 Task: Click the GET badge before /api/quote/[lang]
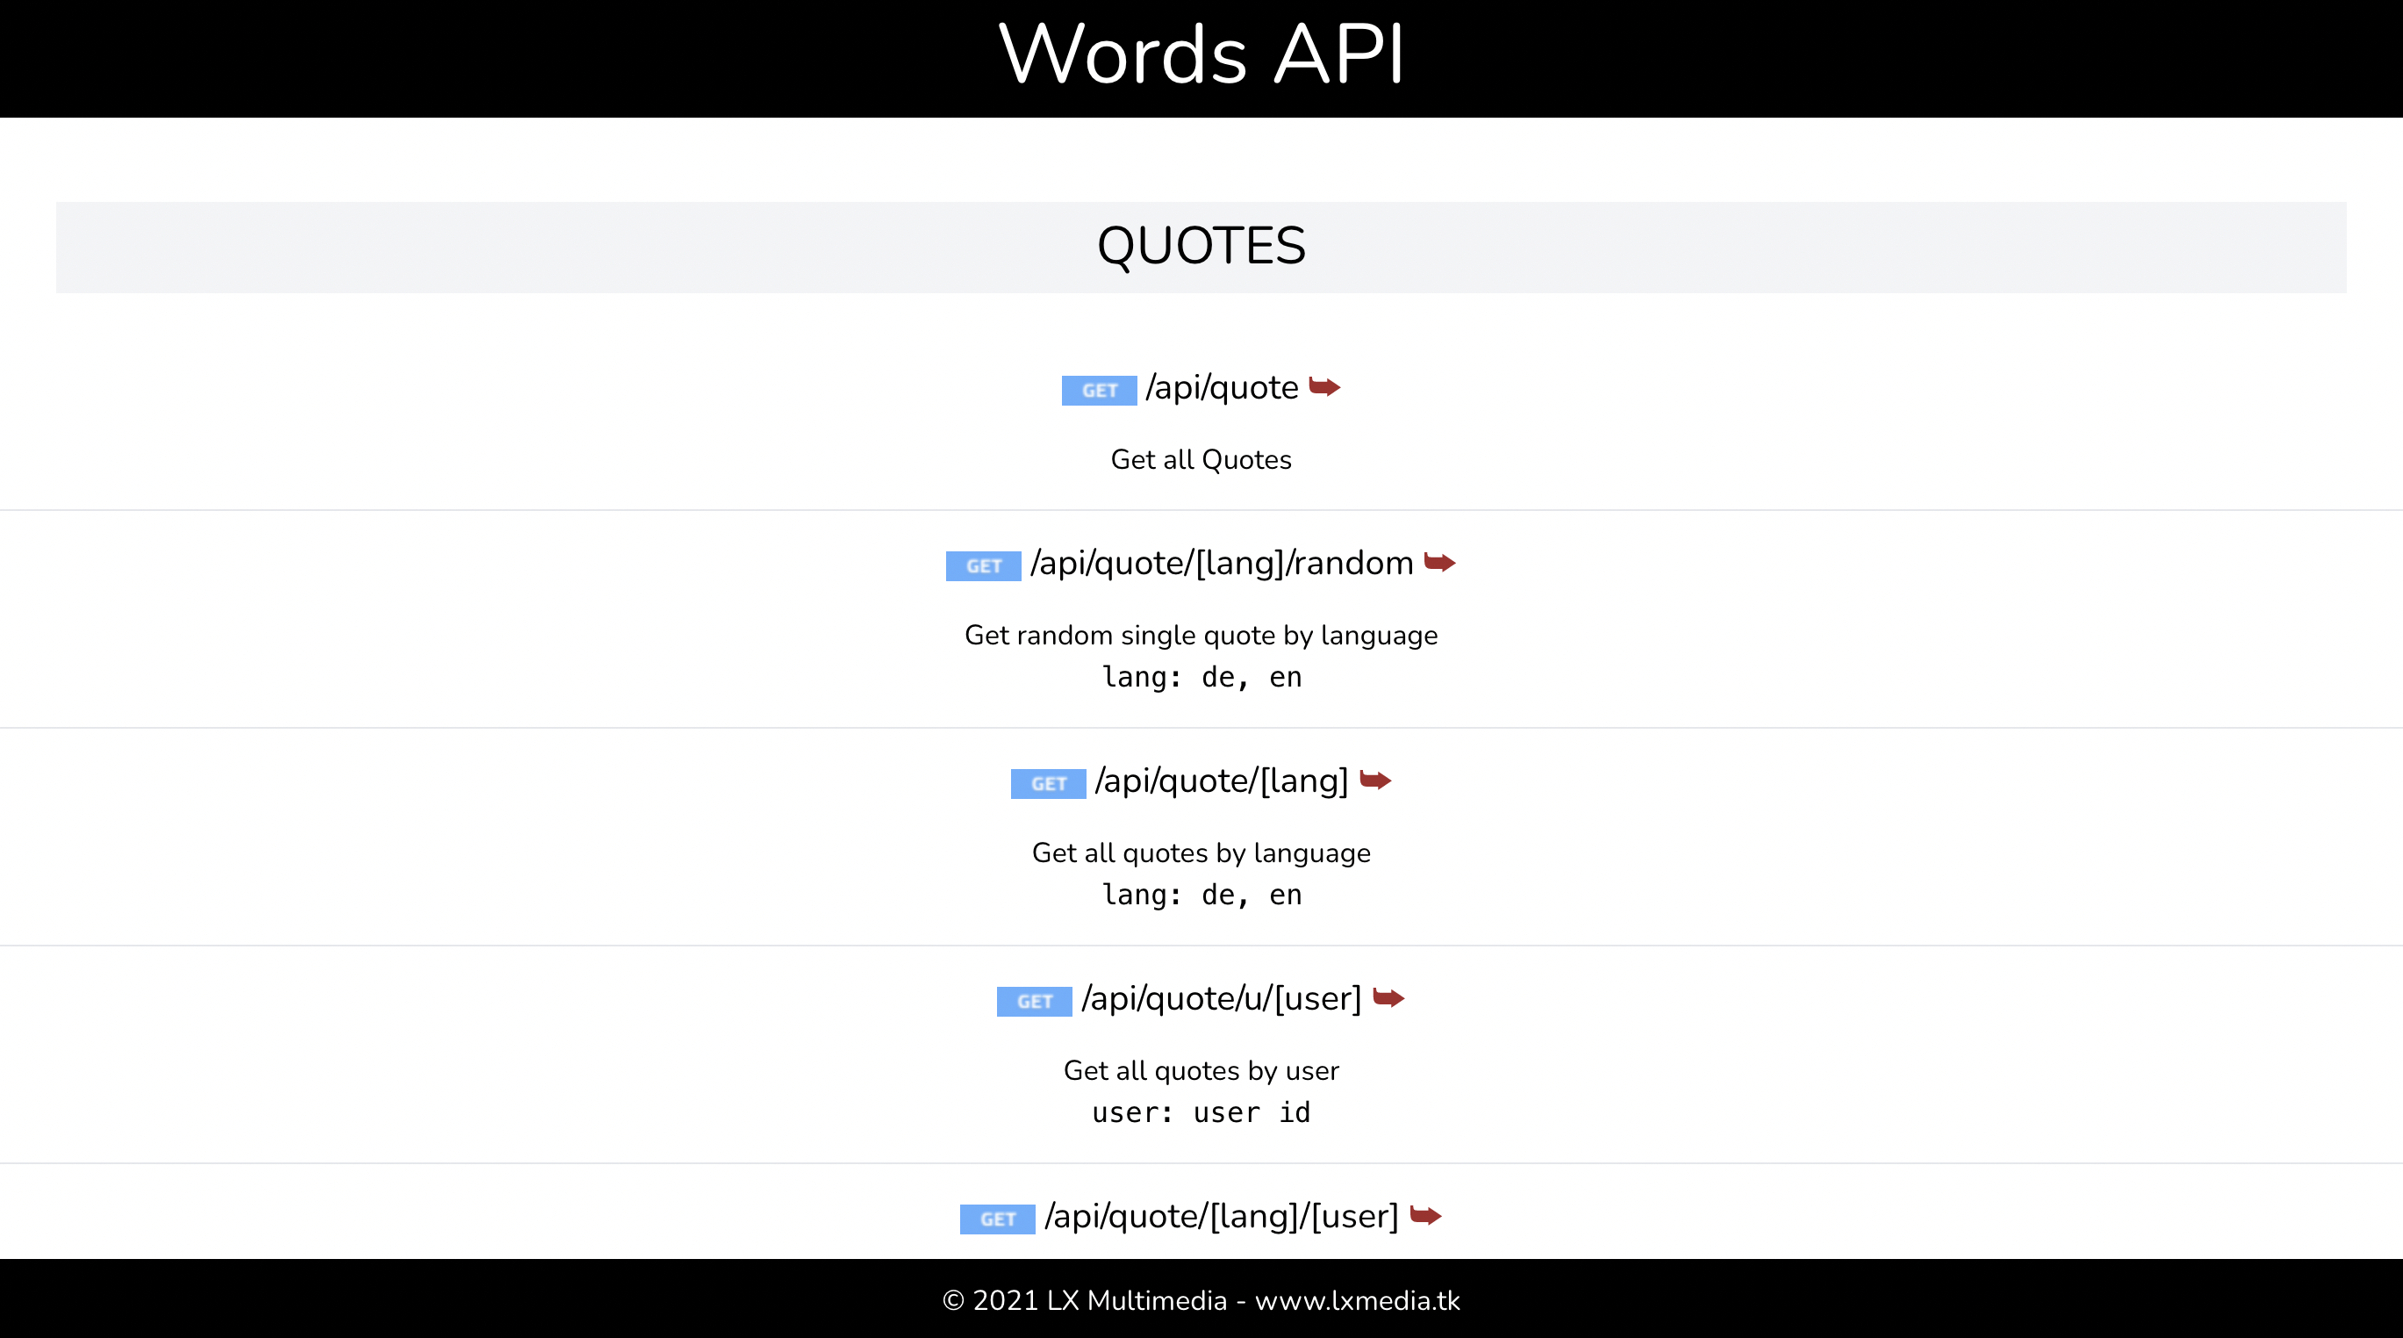pos(1049,784)
